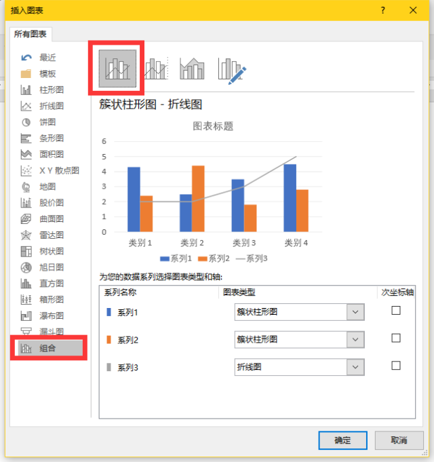Open the 股价图 stock chart category

(x=42, y=203)
